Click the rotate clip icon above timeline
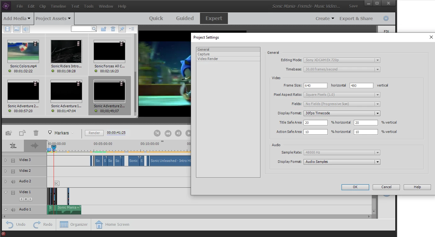The width and height of the screenshot is (435, 237). [x=22, y=133]
